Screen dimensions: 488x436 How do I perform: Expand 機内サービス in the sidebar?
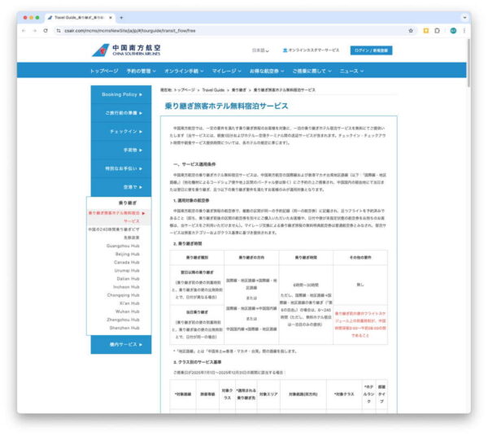121,345
